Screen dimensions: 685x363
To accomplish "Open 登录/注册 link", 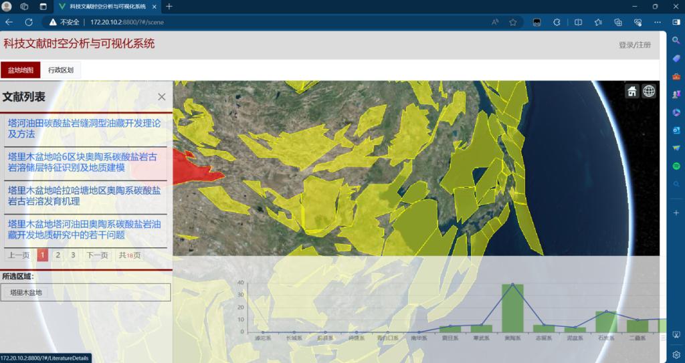I will 634,45.
